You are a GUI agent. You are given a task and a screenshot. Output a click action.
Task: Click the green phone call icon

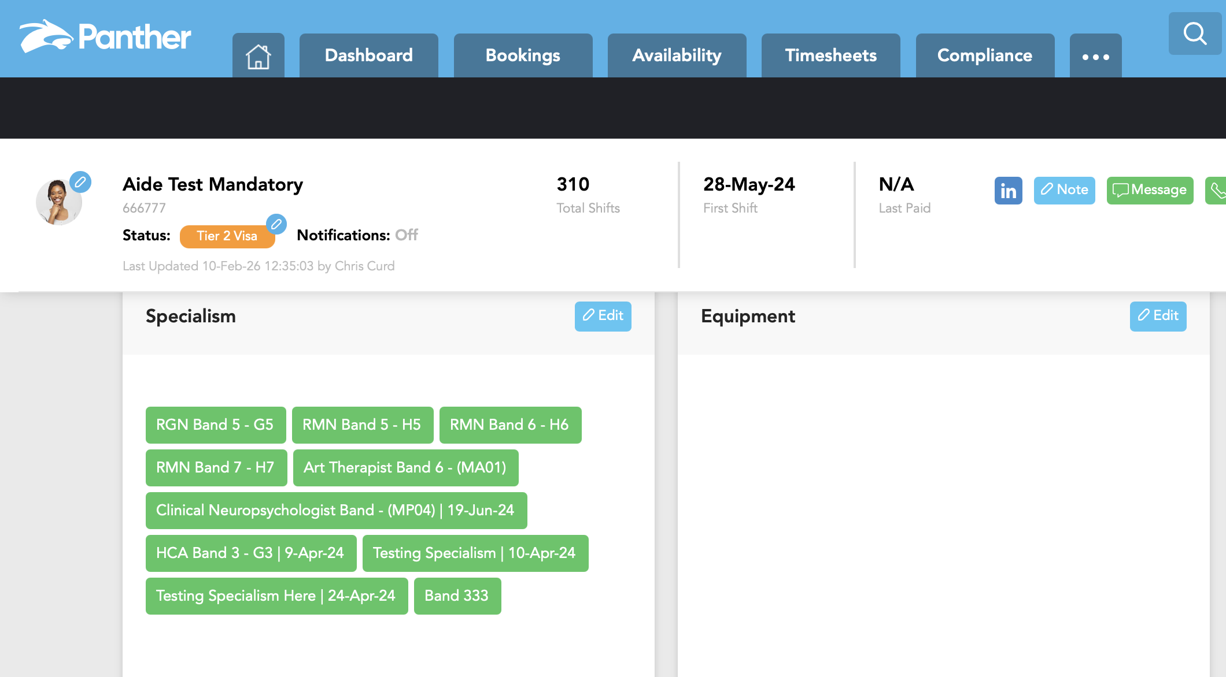click(1217, 191)
